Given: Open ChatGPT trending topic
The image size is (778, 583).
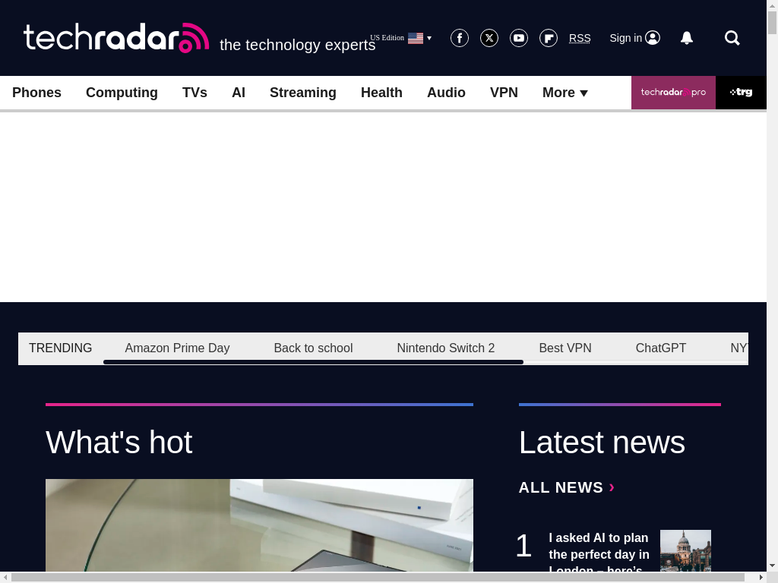Looking at the screenshot, I should tap(660, 348).
